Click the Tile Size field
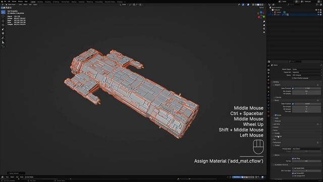The image size is (323, 182). click(306, 161)
